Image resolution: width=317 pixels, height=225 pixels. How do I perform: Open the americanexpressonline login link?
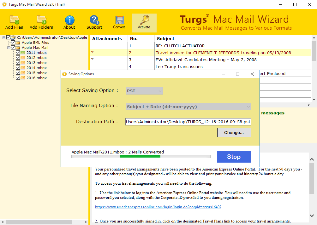[158, 207]
